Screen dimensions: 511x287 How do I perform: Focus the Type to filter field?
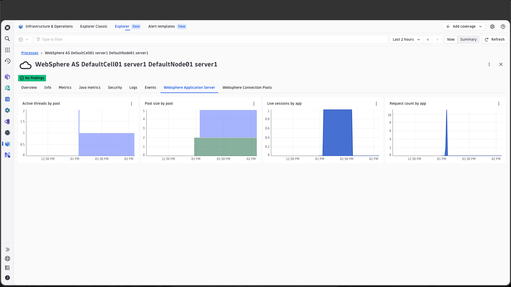211,40
